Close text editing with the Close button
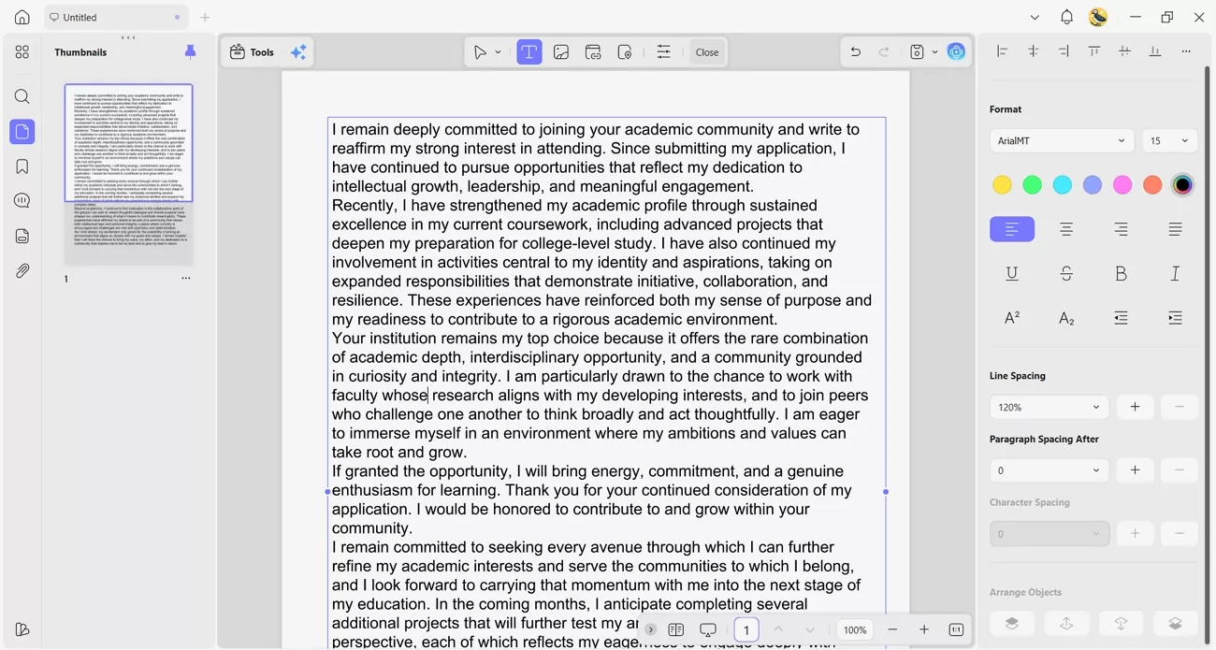The width and height of the screenshot is (1216, 650). pyautogui.click(x=707, y=51)
